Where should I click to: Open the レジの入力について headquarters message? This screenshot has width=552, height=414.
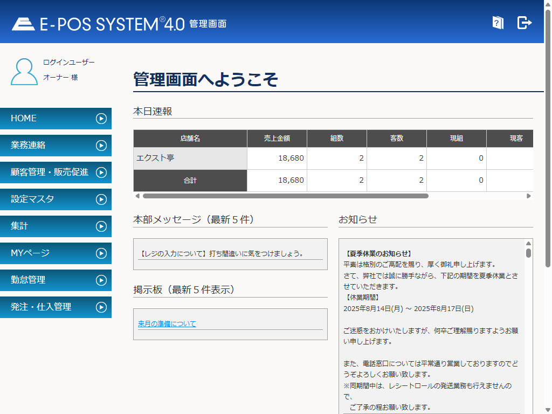(x=221, y=254)
